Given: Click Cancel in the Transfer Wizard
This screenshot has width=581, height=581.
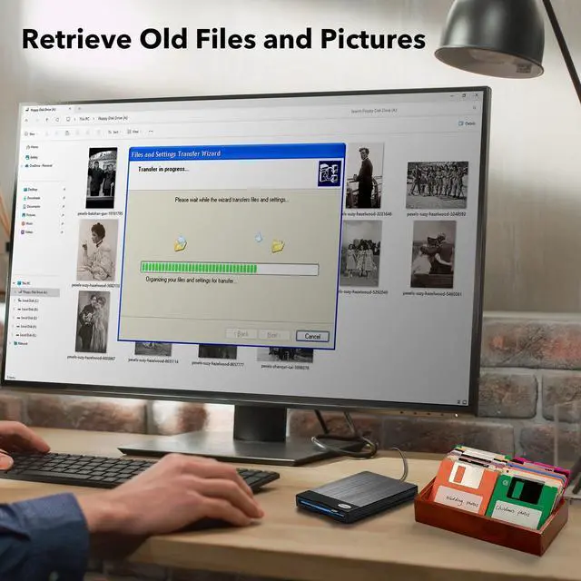Looking at the screenshot, I should [x=312, y=336].
